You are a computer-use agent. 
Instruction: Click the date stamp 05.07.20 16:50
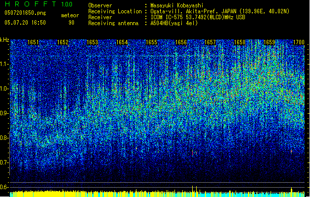25,23
